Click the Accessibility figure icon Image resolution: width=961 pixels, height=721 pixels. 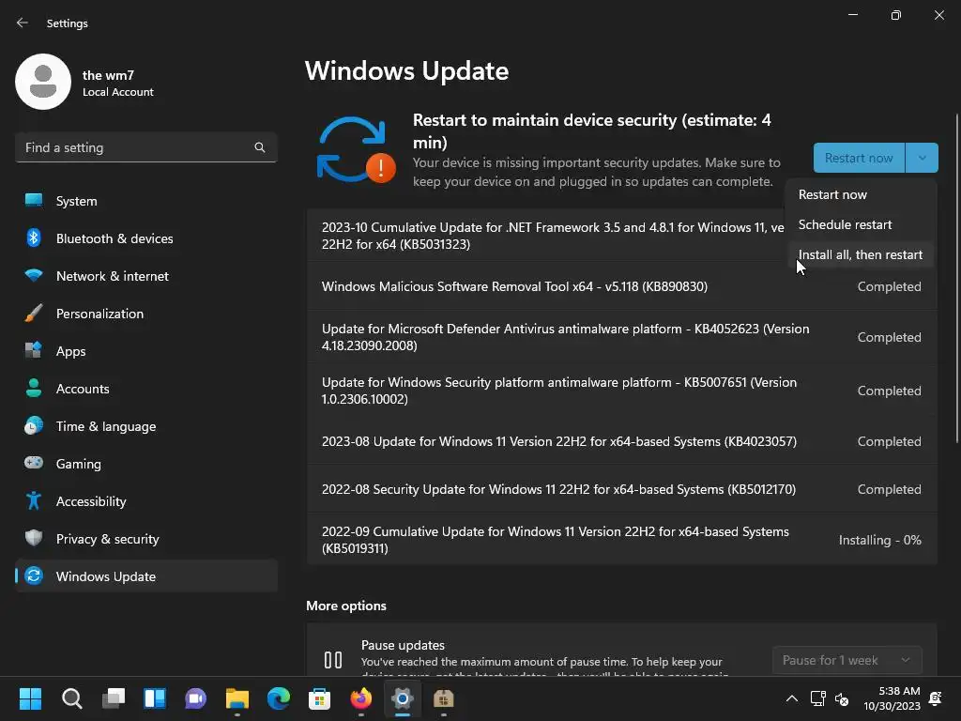pos(34,500)
